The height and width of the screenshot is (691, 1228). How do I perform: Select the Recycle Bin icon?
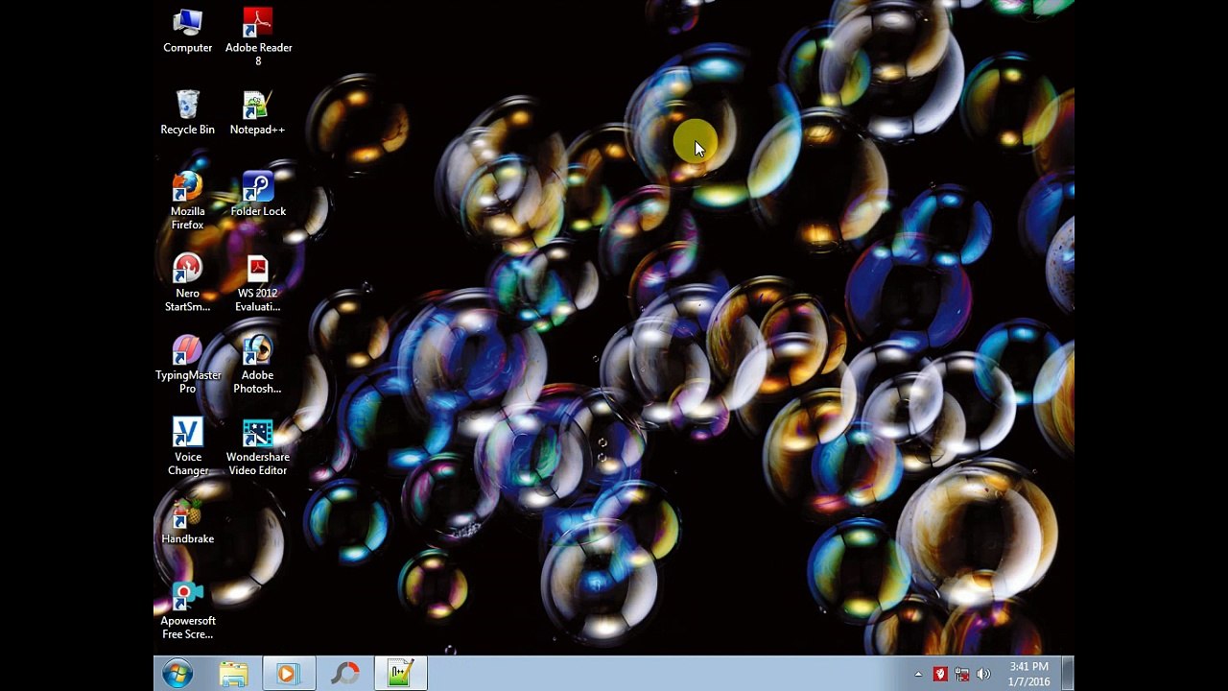tap(187, 112)
